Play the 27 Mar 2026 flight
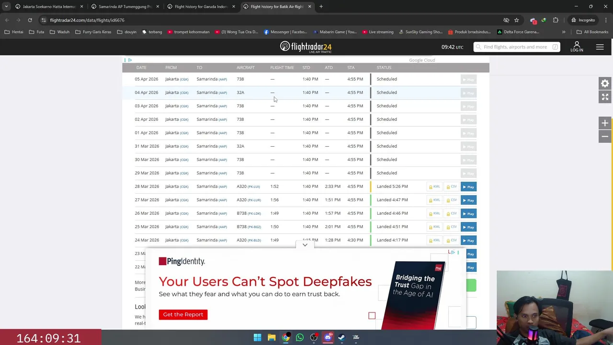Viewport: 613px width, 345px height. pyautogui.click(x=468, y=200)
